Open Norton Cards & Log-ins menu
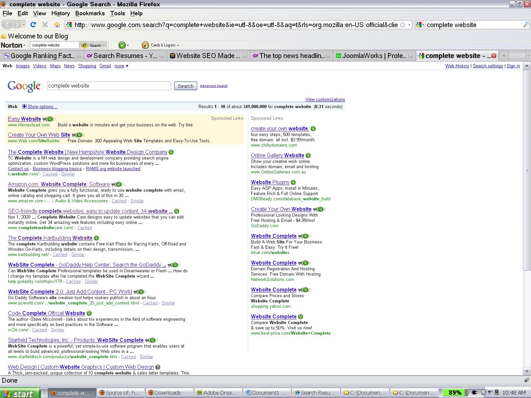The image size is (531, 398). (x=161, y=45)
